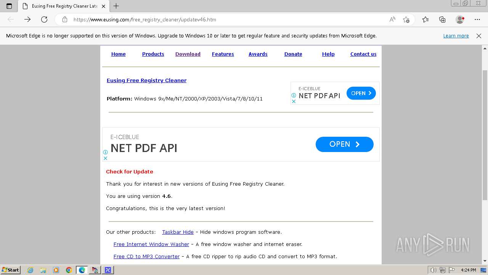Open Contact us navigation link
The width and height of the screenshot is (488, 275).
tap(363, 54)
